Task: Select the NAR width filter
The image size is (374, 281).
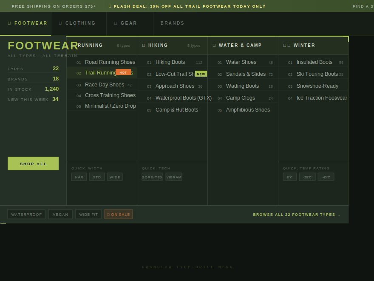Action: (x=79, y=177)
